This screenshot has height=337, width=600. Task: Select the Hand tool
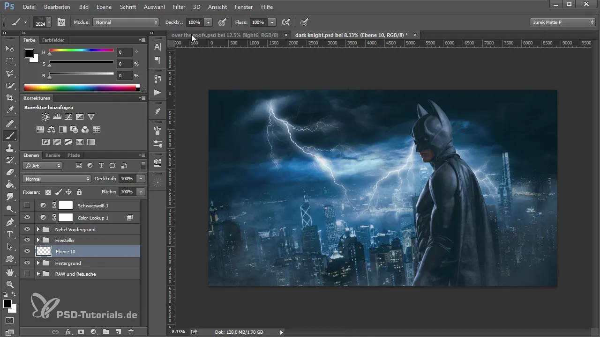pyautogui.click(x=10, y=272)
